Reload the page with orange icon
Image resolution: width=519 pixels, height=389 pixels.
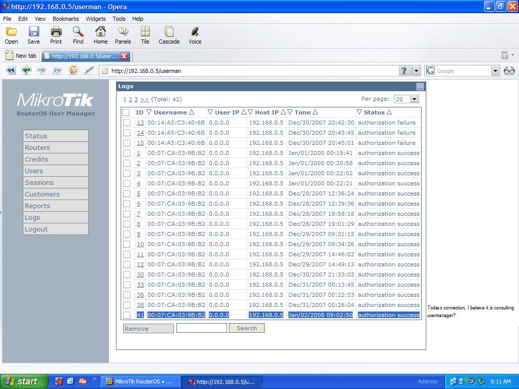point(73,70)
